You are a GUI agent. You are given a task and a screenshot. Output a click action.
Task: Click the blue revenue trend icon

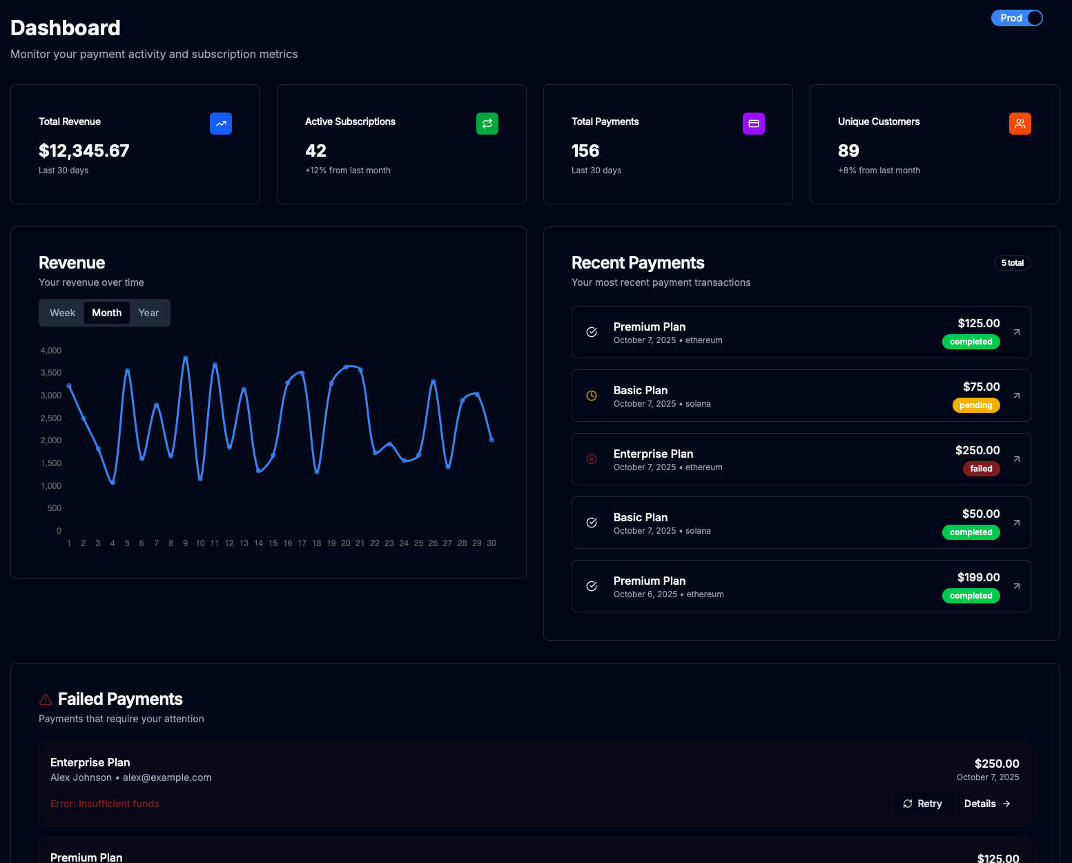pyautogui.click(x=221, y=124)
